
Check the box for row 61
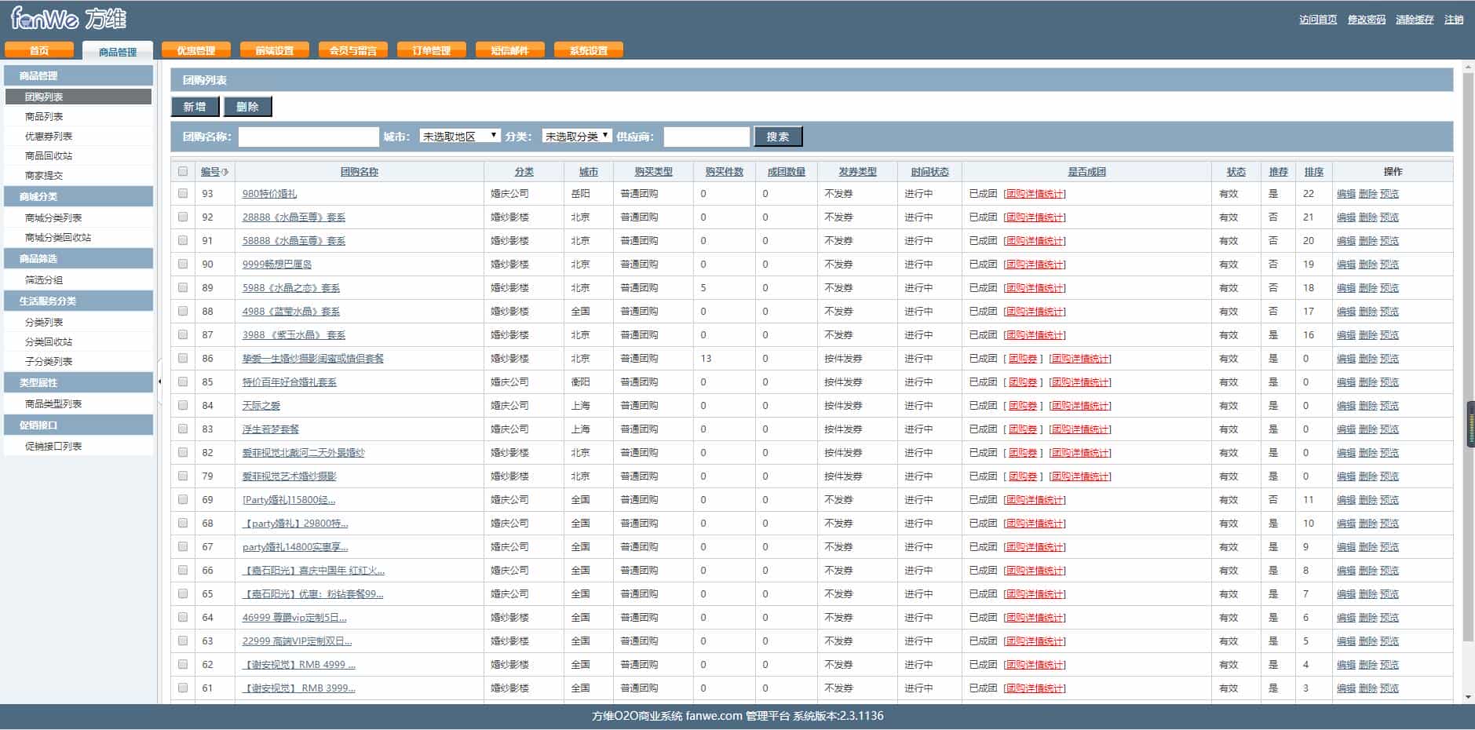(x=183, y=688)
